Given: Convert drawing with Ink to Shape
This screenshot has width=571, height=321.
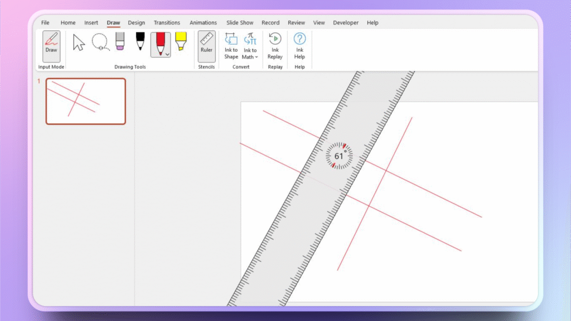Looking at the screenshot, I should point(231,46).
